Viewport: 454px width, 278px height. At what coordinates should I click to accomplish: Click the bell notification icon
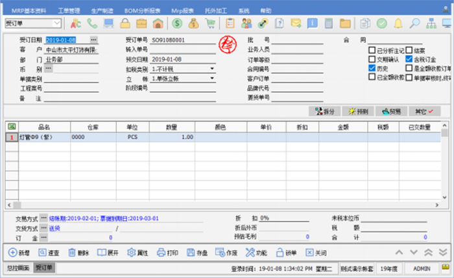[x=398, y=23]
